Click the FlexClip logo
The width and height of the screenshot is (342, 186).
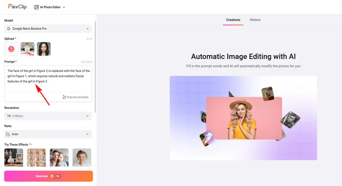(x=16, y=7)
